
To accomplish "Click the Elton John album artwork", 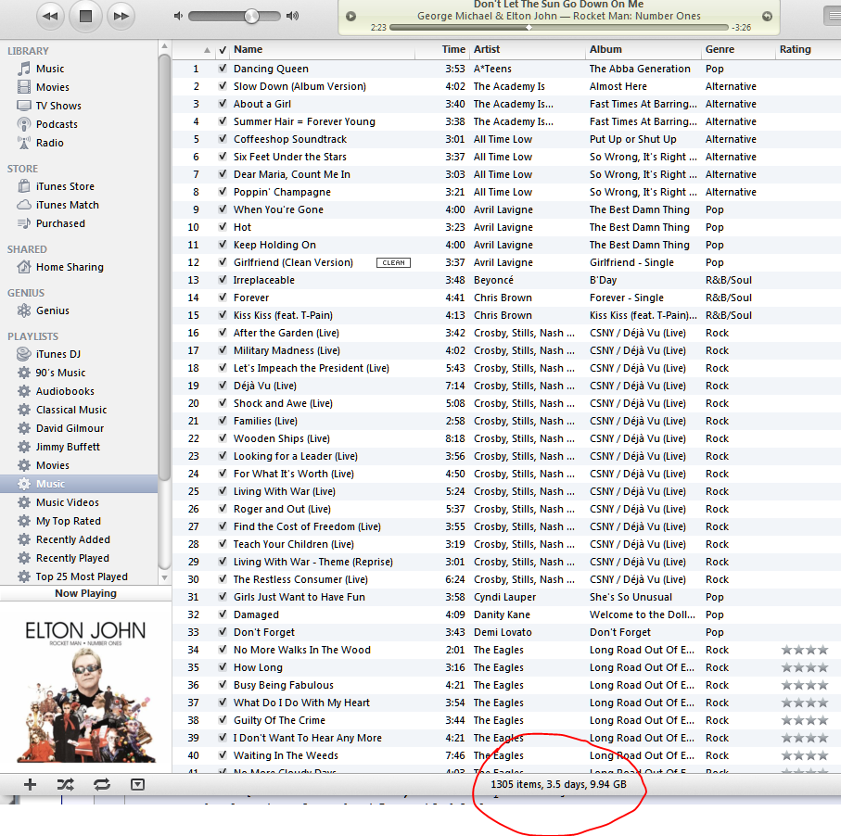I will [86, 690].
